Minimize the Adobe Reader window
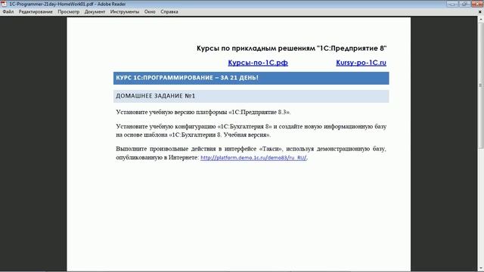Viewport: 484px width, 272px height. point(452,4)
